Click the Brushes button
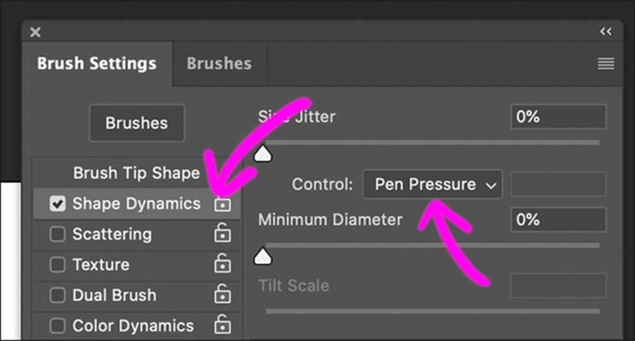The height and width of the screenshot is (341, 635). (137, 123)
